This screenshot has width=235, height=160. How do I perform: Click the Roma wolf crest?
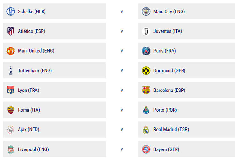(11, 110)
